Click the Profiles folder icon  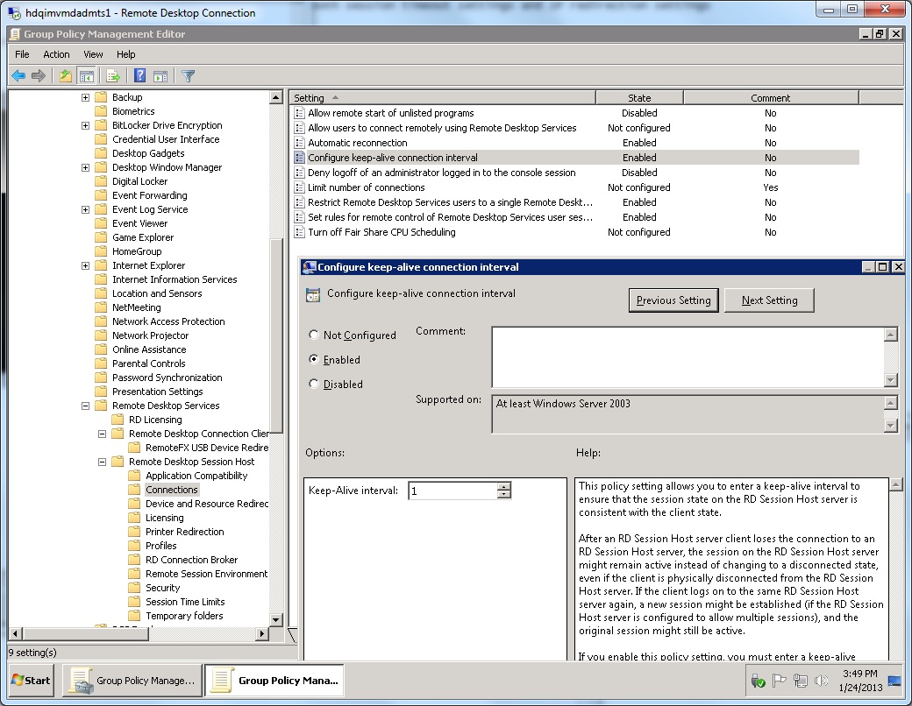click(134, 546)
